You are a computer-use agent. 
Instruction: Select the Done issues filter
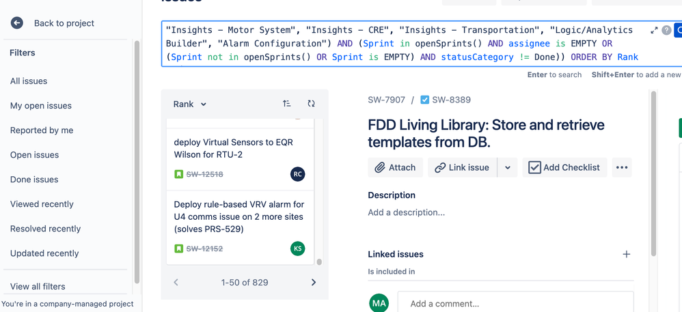[34, 180]
